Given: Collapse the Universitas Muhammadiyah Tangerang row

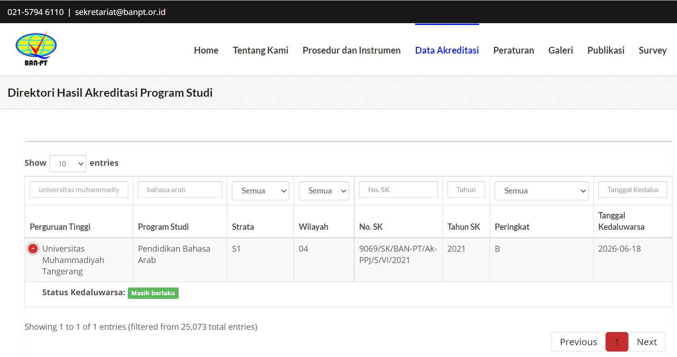Looking at the screenshot, I should (x=33, y=249).
